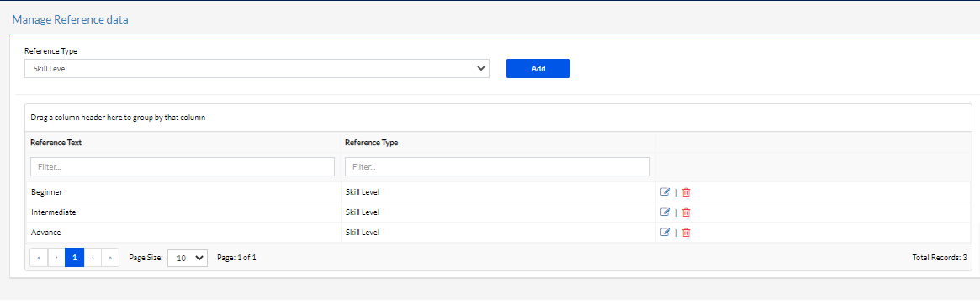Screen dimensions: 980x304
Task: Delete the Intermediate reference entry
Action: [x=686, y=212]
